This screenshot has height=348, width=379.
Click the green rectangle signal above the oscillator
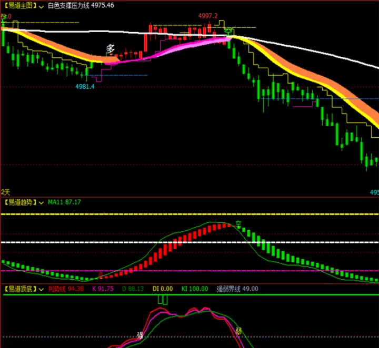click(x=163, y=300)
